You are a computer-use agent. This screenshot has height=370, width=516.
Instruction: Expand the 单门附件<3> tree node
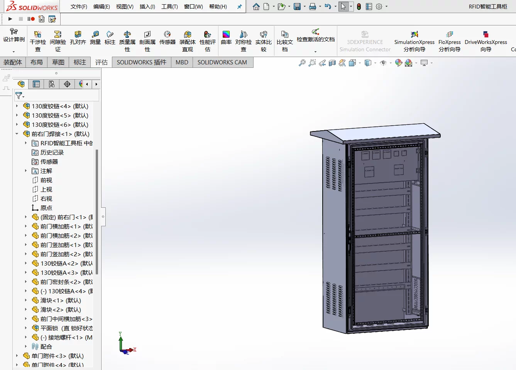17,356
